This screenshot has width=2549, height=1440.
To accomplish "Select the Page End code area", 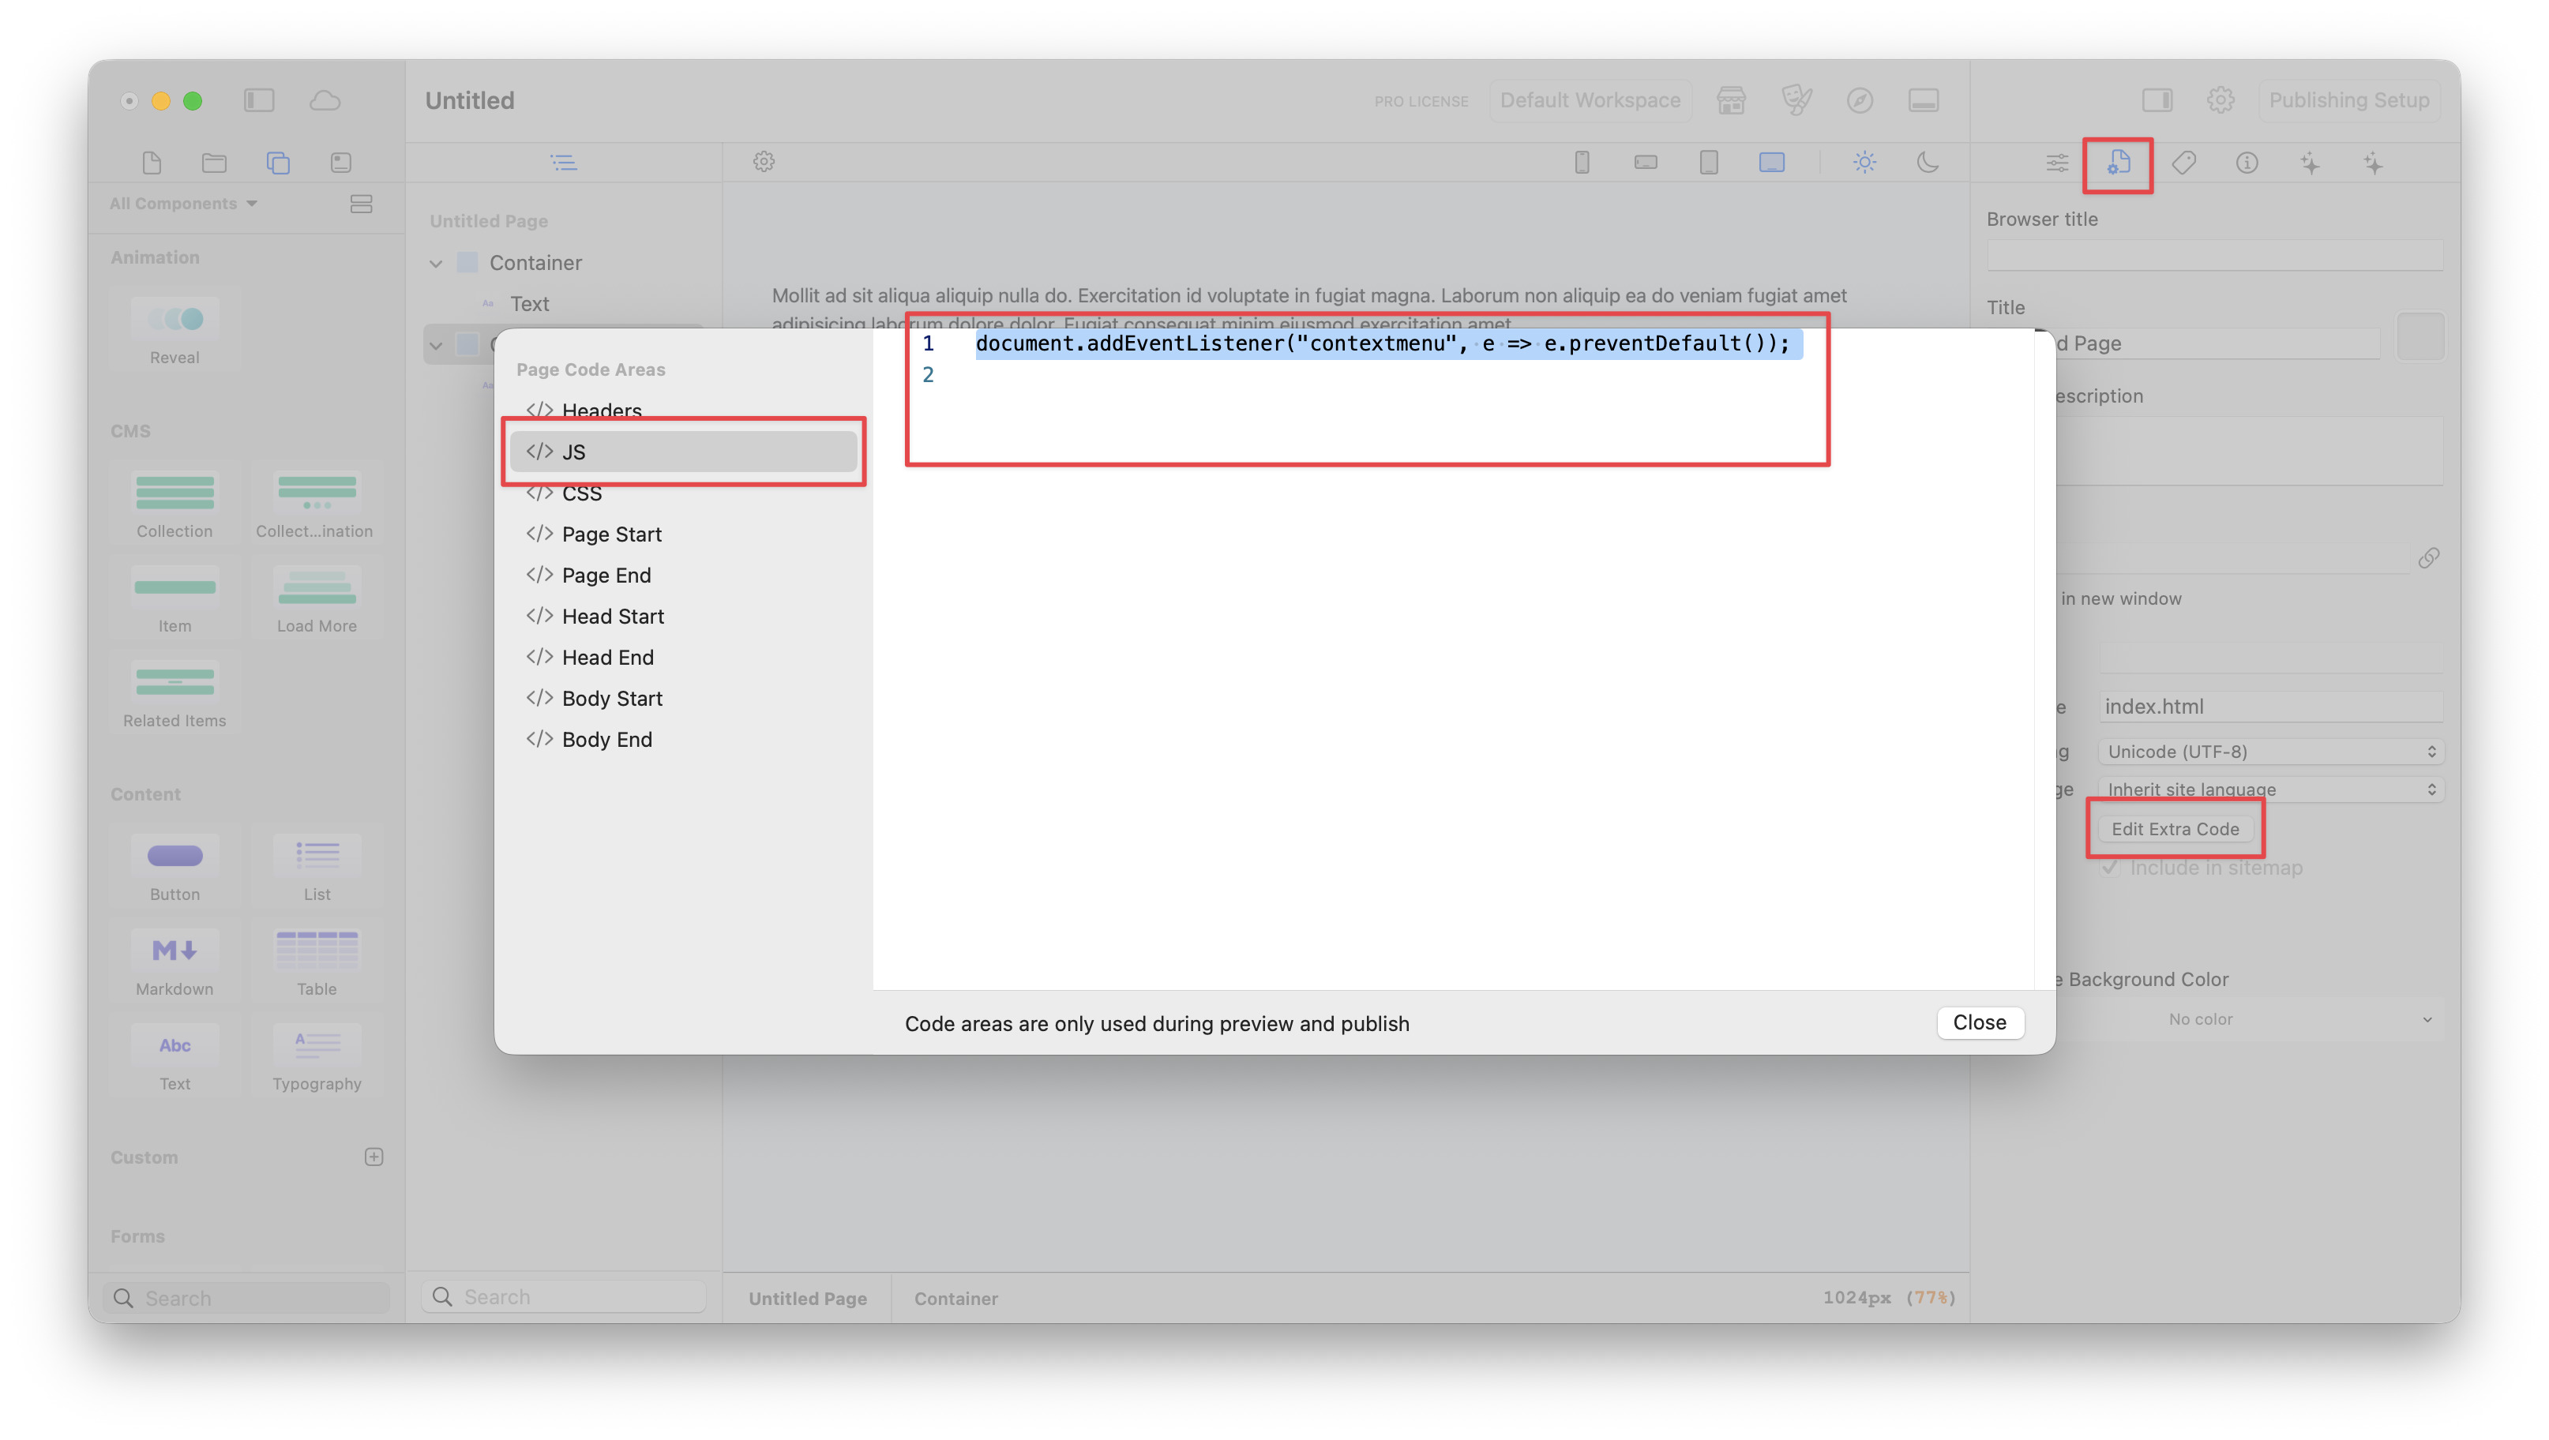I will tap(684, 575).
